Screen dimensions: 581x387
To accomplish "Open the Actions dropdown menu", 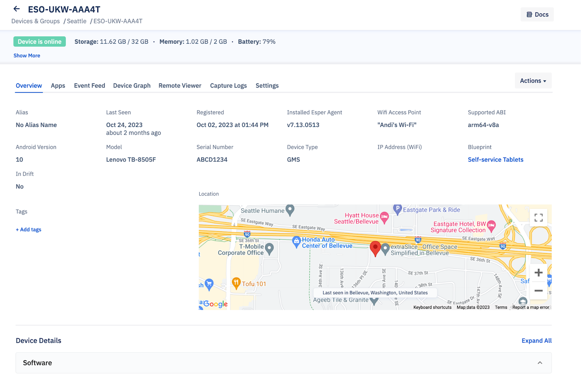I will pos(533,81).
